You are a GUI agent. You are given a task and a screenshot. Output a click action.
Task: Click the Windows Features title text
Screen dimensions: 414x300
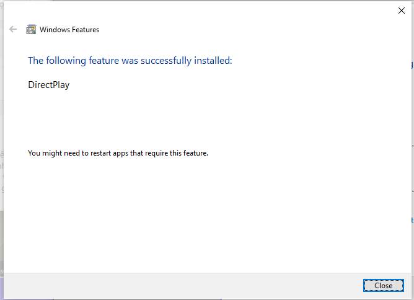69,29
